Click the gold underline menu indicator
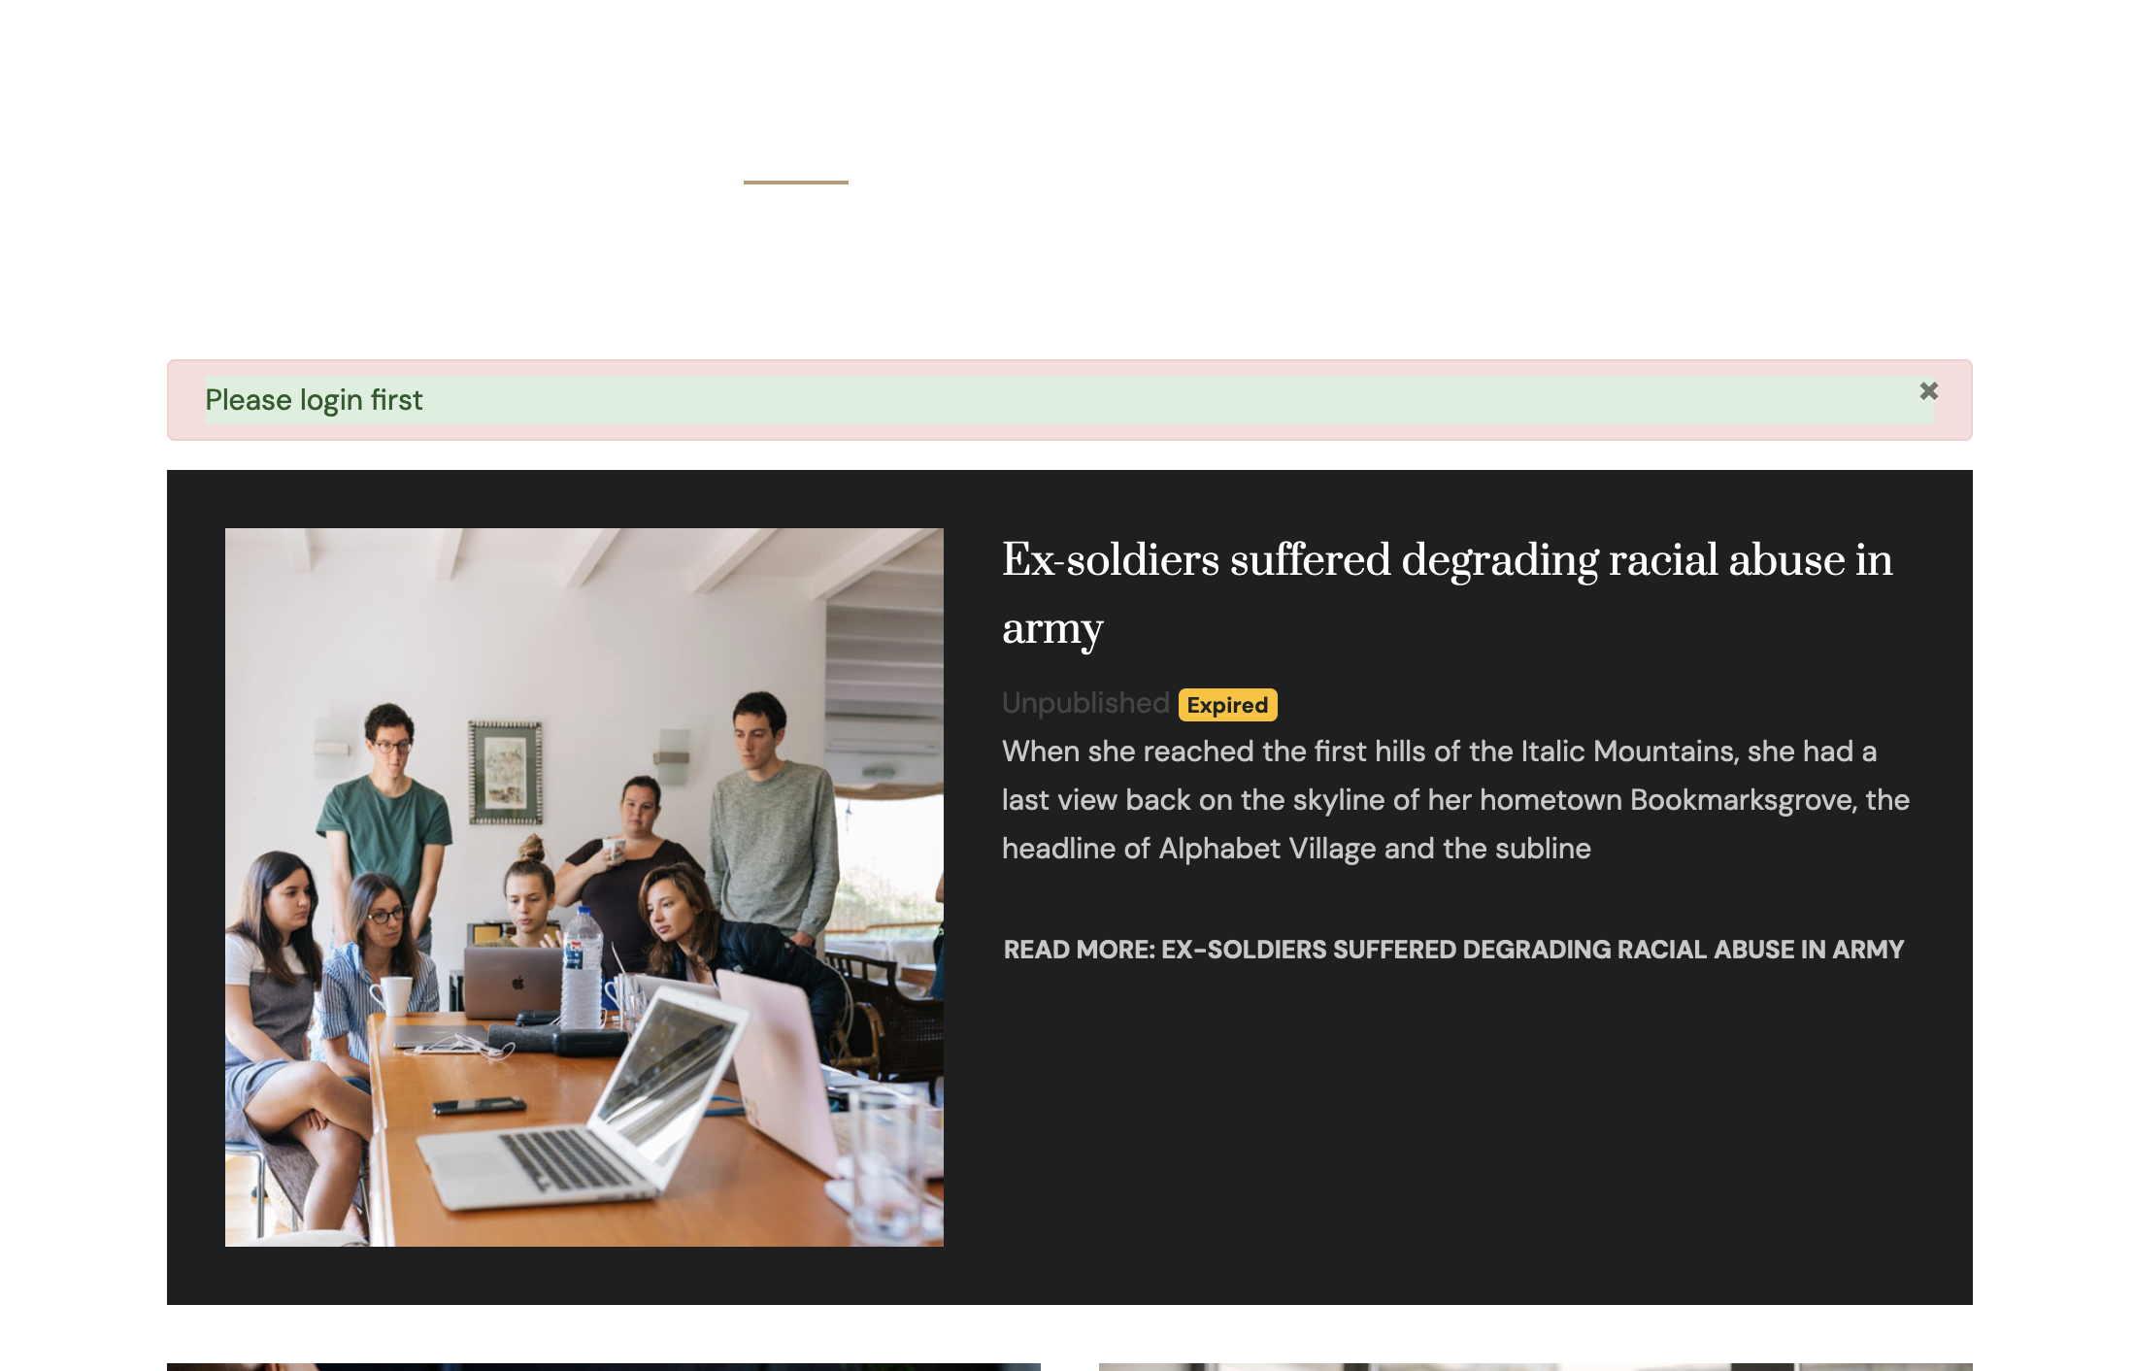This screenshot has width=2134, height=1371. tap(795, 182)
